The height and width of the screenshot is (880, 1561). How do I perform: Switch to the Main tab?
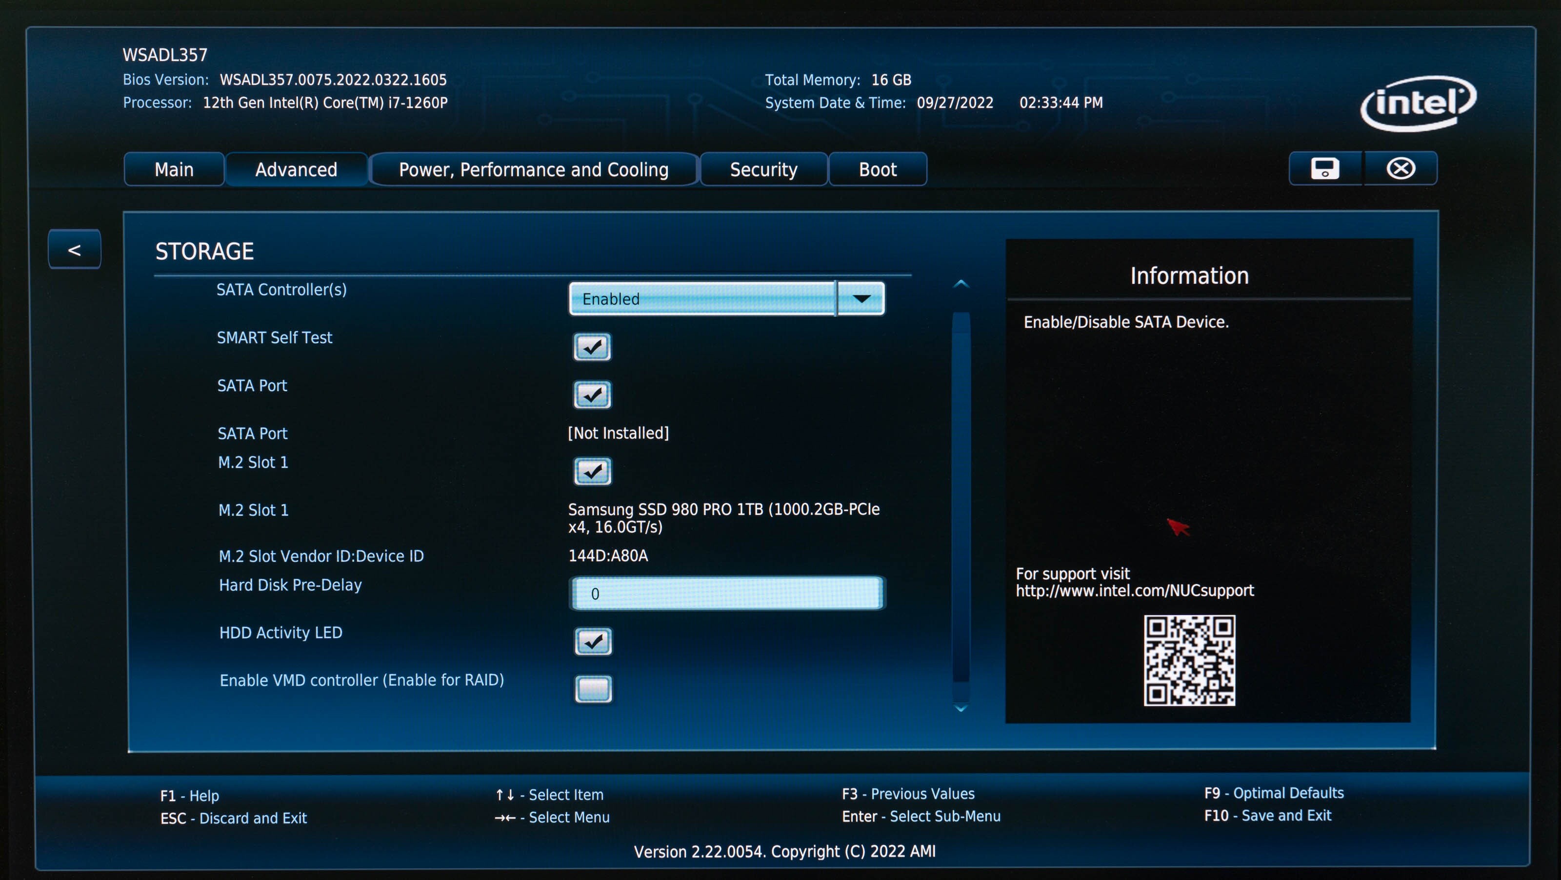(174, 169)
